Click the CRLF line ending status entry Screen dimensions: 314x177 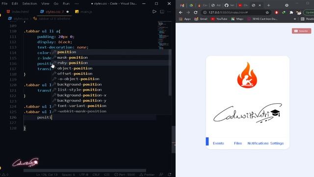click(x=96, y=175)
